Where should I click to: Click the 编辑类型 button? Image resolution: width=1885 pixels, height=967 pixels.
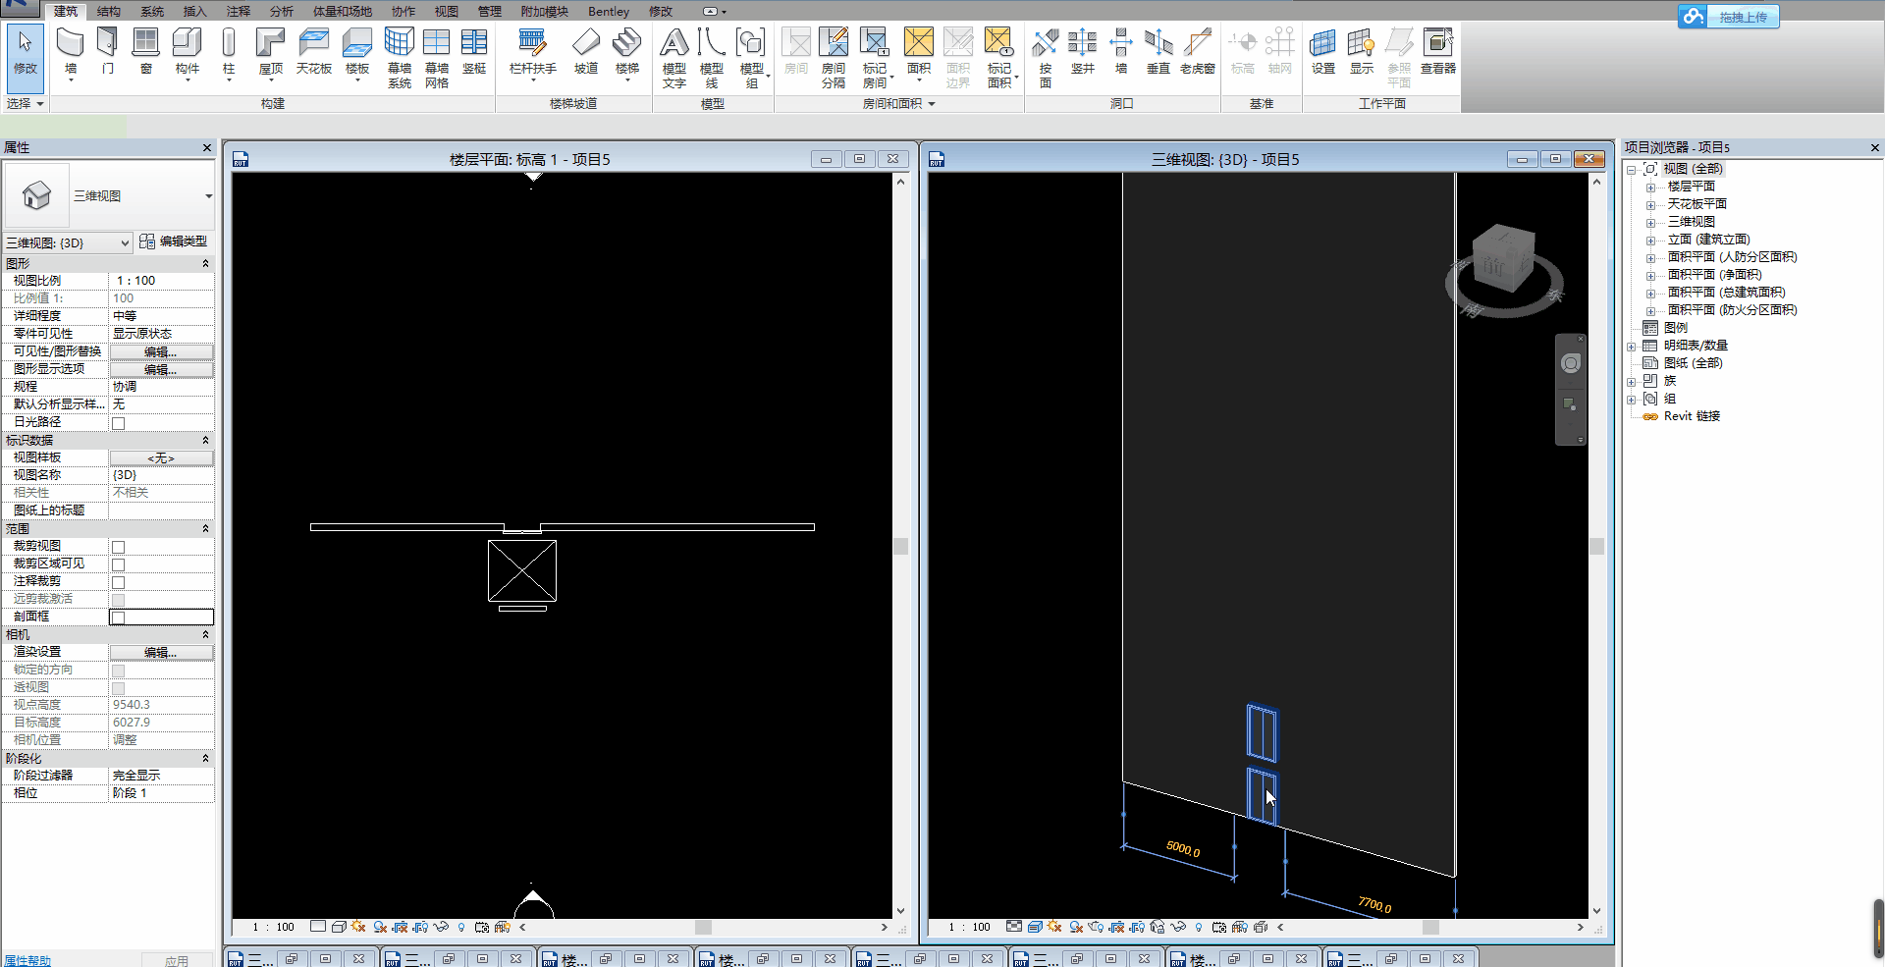174,242
